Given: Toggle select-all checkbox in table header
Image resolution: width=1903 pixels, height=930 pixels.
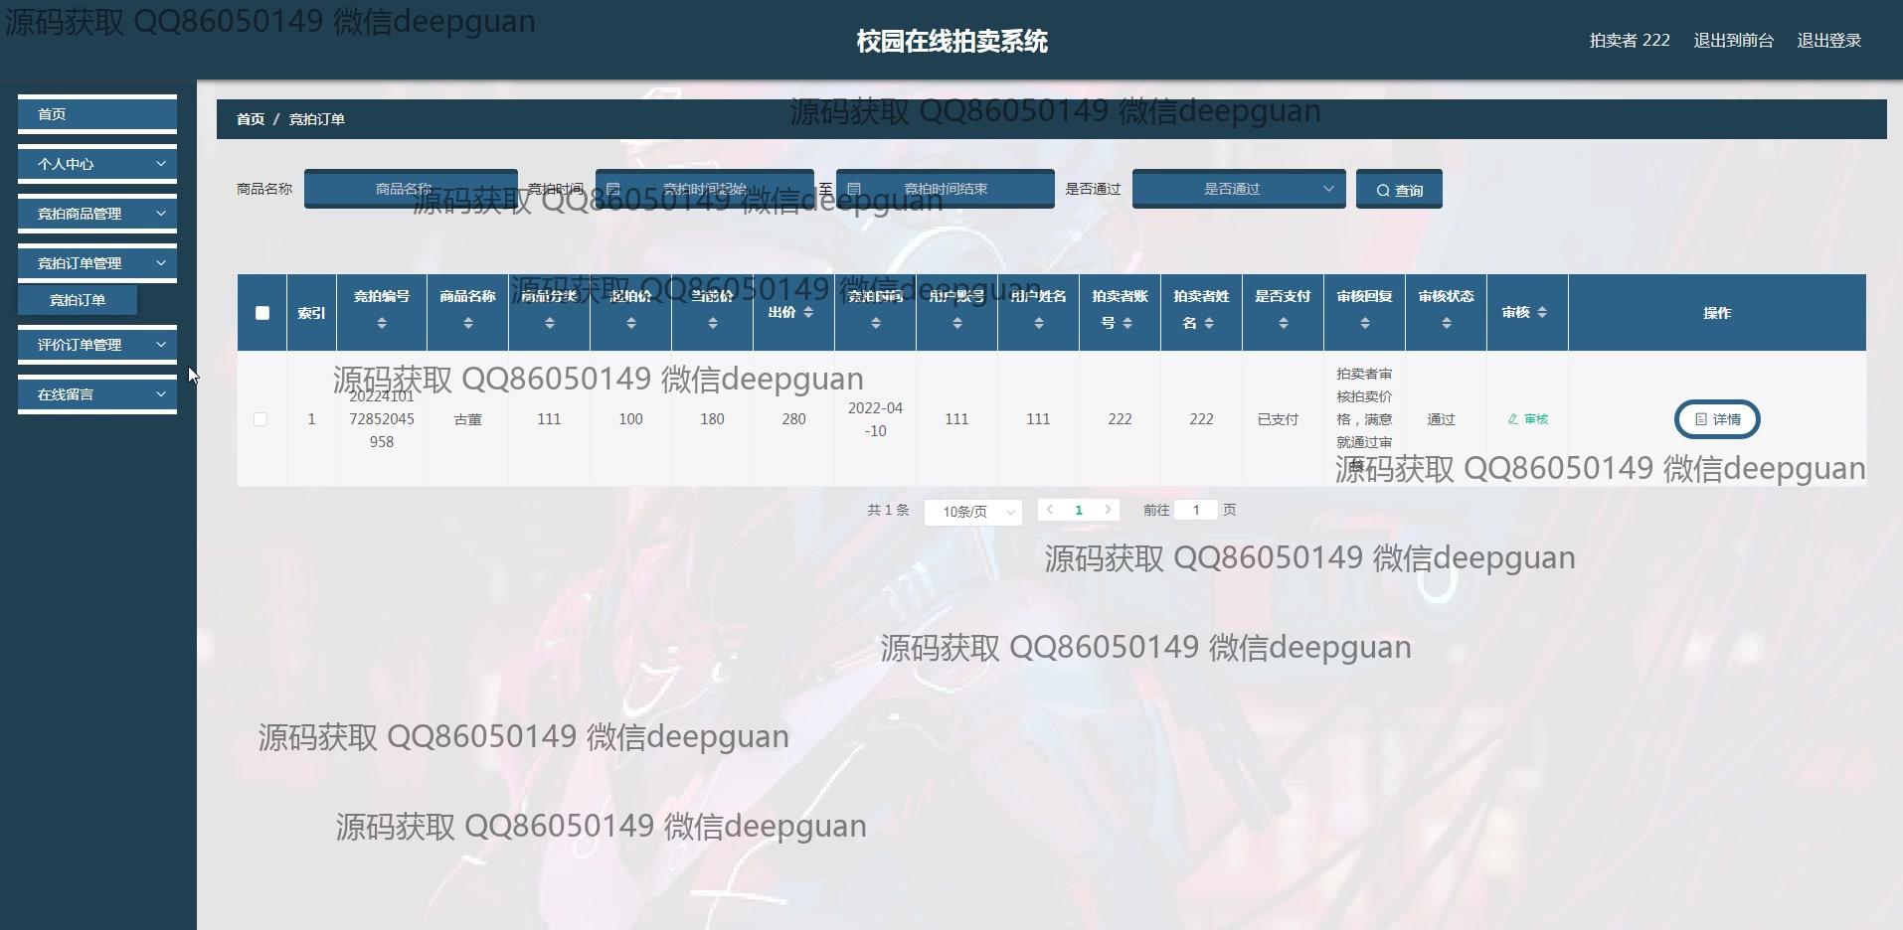Looking at the screenshot, I should tap(262, 313).
